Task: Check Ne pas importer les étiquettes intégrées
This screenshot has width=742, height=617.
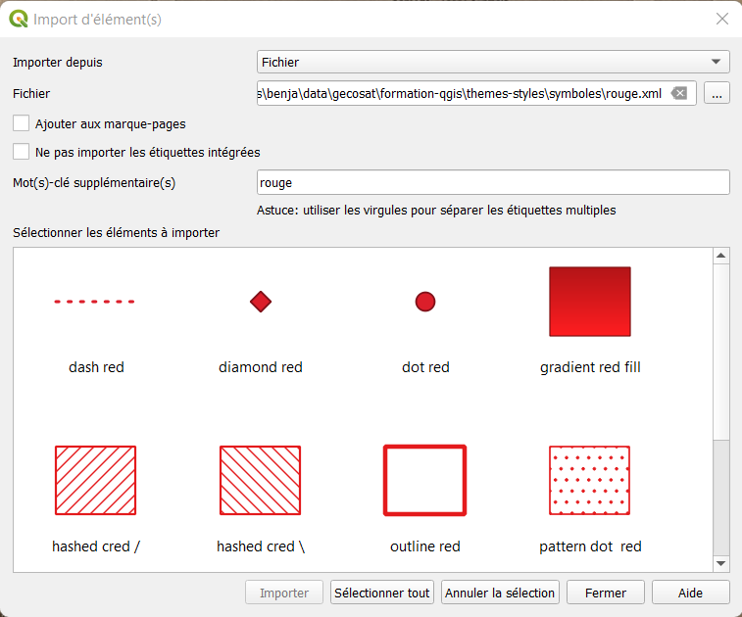Action: point(21,152)
